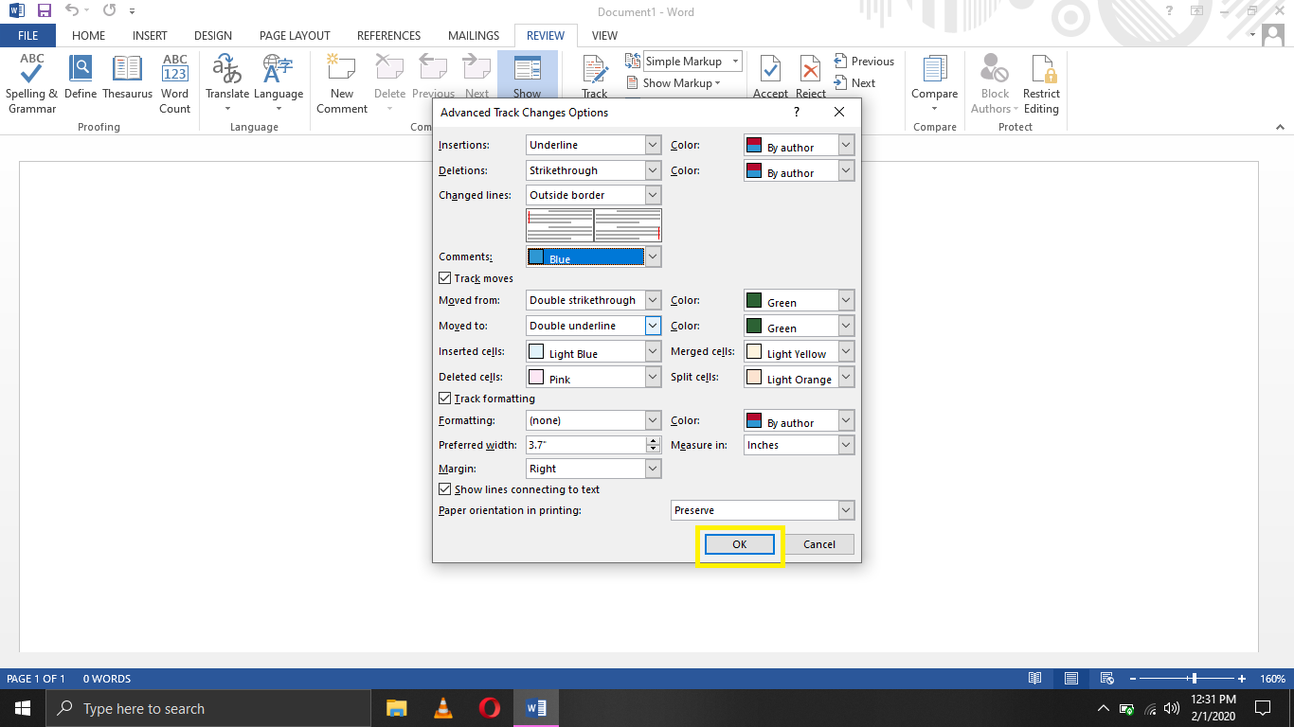The image size is (1294, 727).
Task: Switch to Read Mode view in status bar
Action: pyautogui.click(x=1035, y=679)
